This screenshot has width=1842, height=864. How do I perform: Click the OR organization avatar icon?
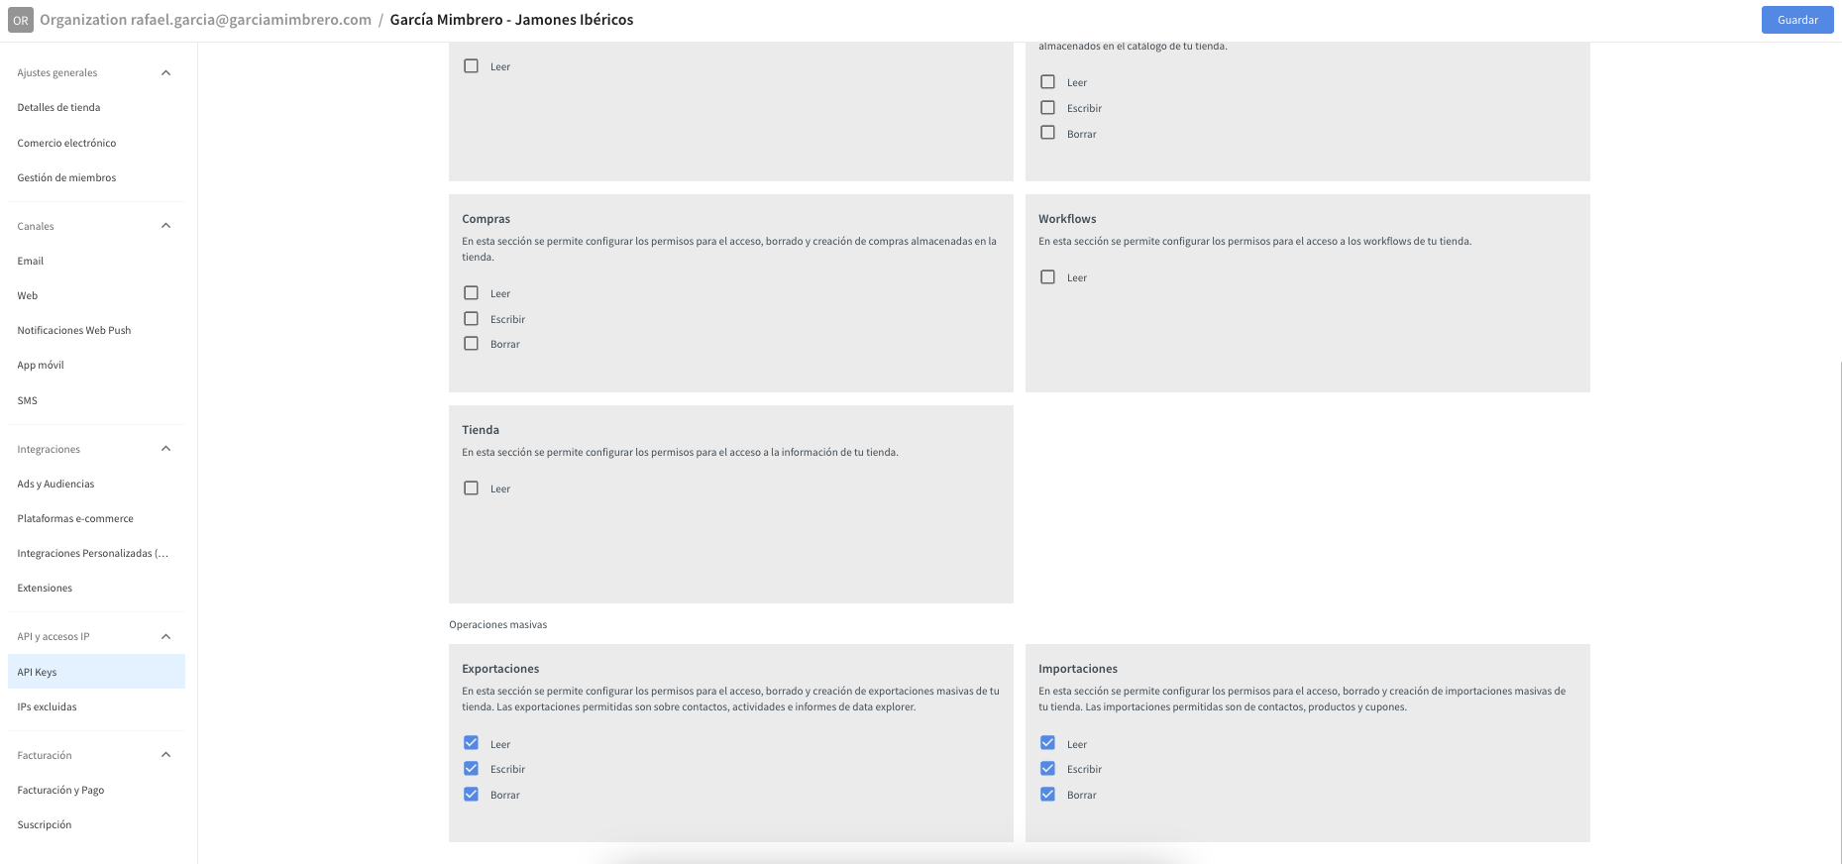20,20
